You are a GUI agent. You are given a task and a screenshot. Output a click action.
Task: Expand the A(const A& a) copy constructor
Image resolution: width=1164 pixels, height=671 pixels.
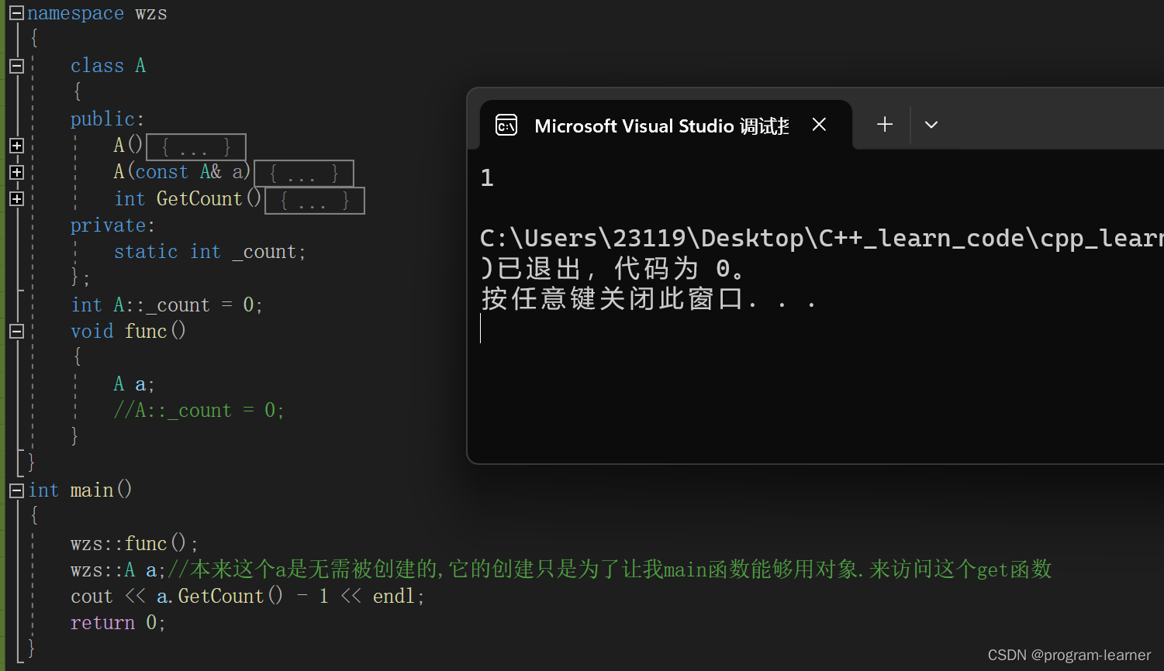point(16,172)
